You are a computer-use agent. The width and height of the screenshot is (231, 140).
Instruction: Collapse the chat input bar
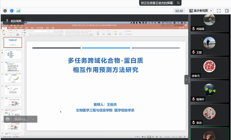click(34, 119)
